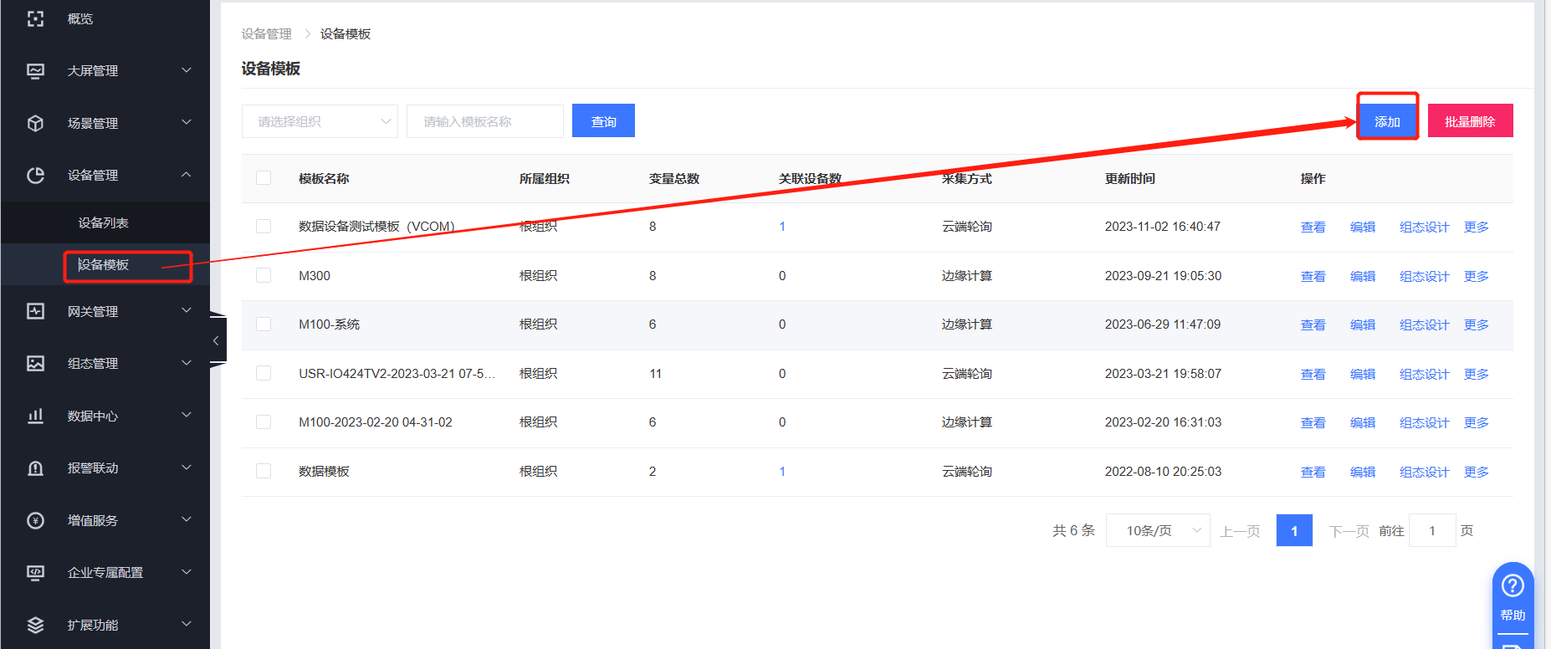Click the 数据中心 bar chart icon

click(x=35, y=416)
